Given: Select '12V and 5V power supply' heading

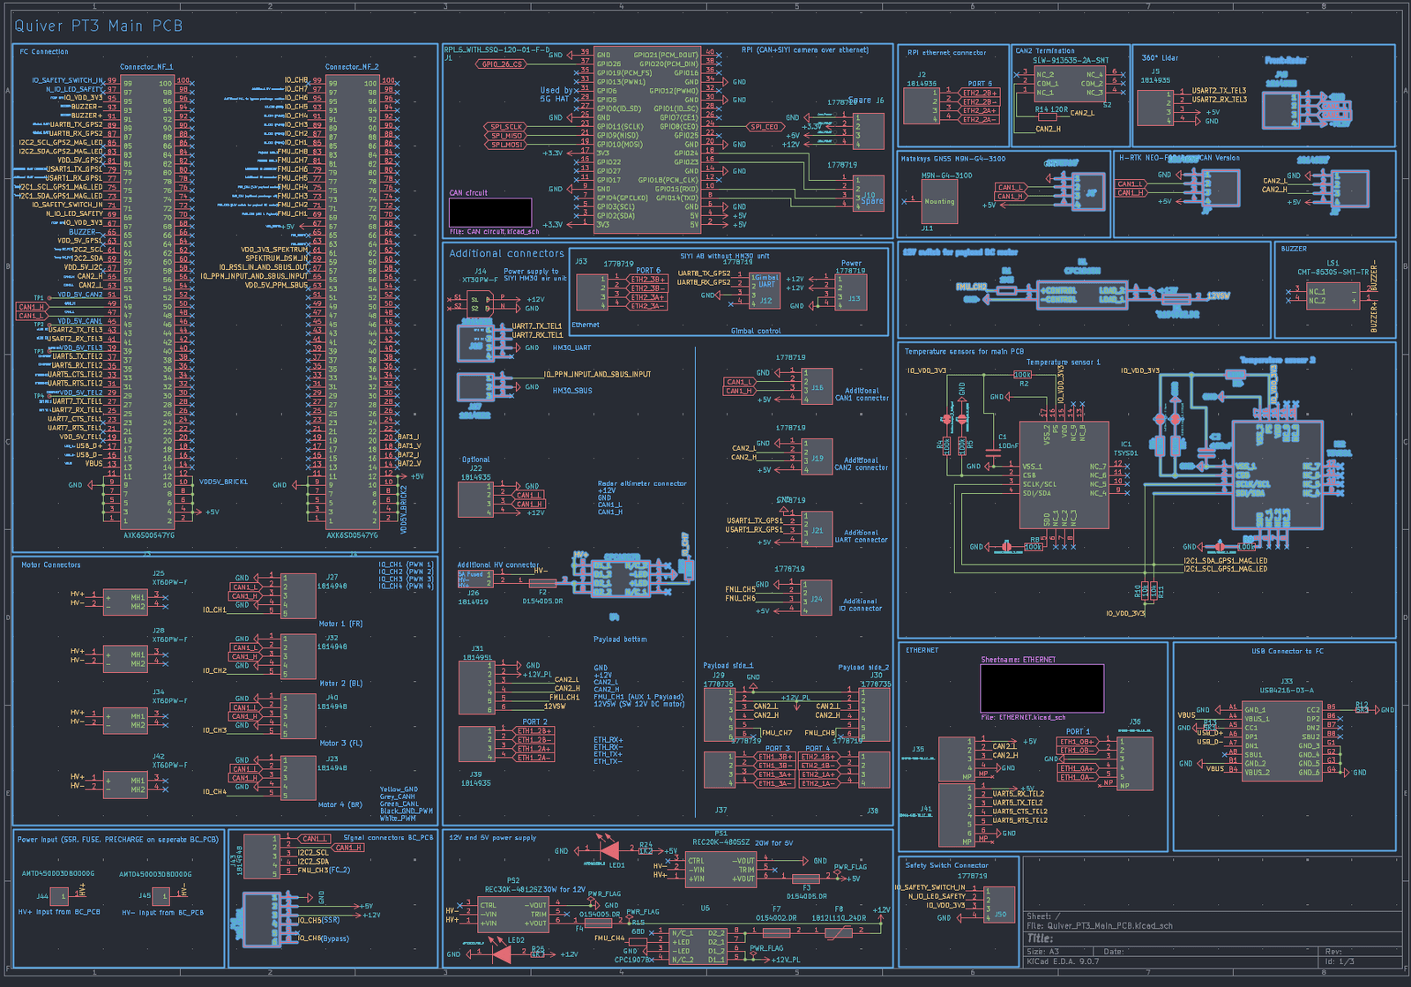Looking at the screenshot, I should point(492,838).
